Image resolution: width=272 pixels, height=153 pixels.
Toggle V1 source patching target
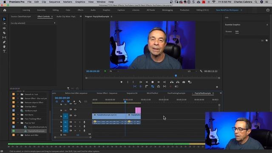65,116
